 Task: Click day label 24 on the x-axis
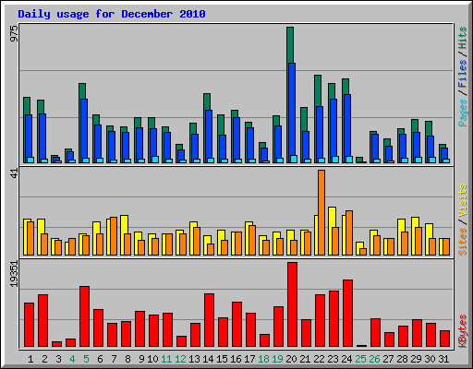click(346, 359)
